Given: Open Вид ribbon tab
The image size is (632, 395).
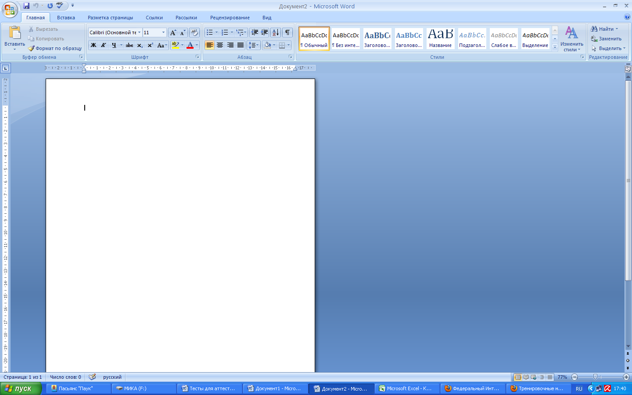Looking at the screenshot, I should [x=267, y=18].
